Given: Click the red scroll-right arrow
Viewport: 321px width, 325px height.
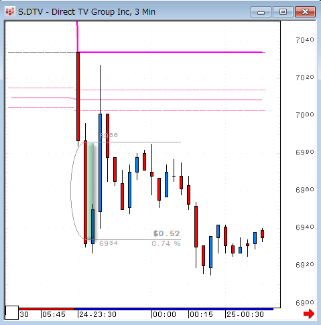Looking at the screenshot, I should (x=309, y=314).
